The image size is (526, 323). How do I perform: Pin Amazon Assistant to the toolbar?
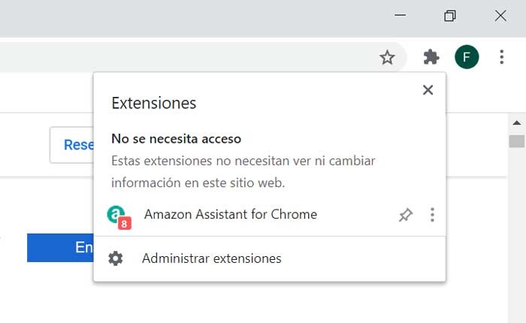406,216
